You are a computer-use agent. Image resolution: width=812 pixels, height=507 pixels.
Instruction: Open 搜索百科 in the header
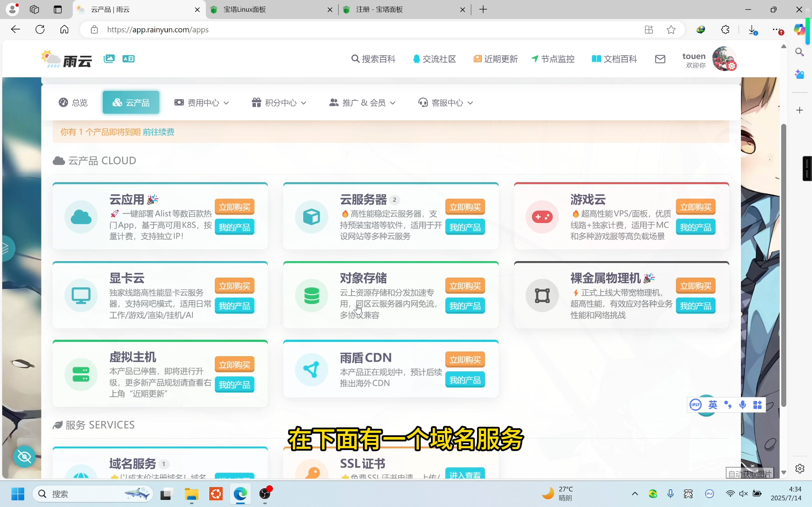(373, 59)
